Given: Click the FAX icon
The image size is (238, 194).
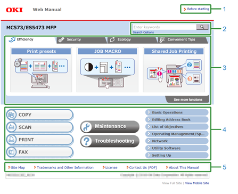Looking at the screenshot, I should pyautogui.click(x=11, y=152).
